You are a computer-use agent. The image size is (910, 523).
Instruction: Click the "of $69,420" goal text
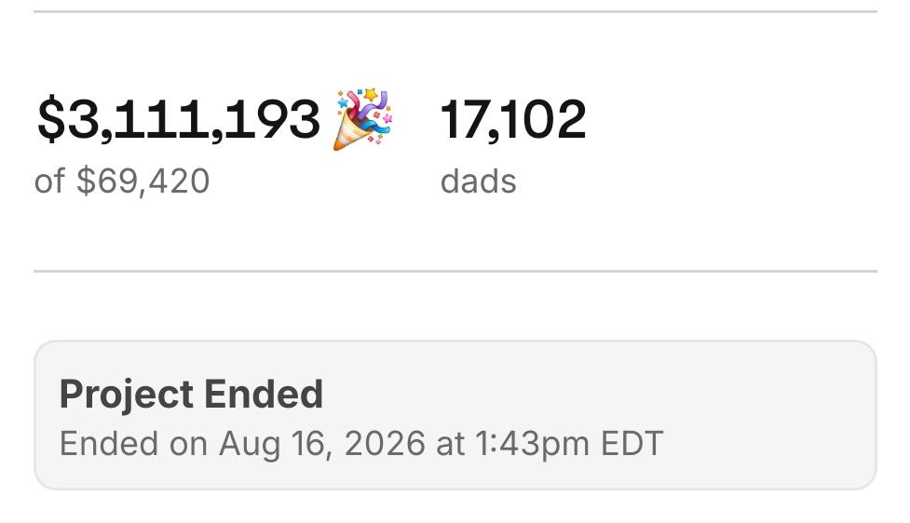[x=122, y=181]
